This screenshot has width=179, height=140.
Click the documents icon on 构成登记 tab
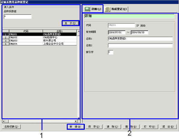[x=107, y=9]
